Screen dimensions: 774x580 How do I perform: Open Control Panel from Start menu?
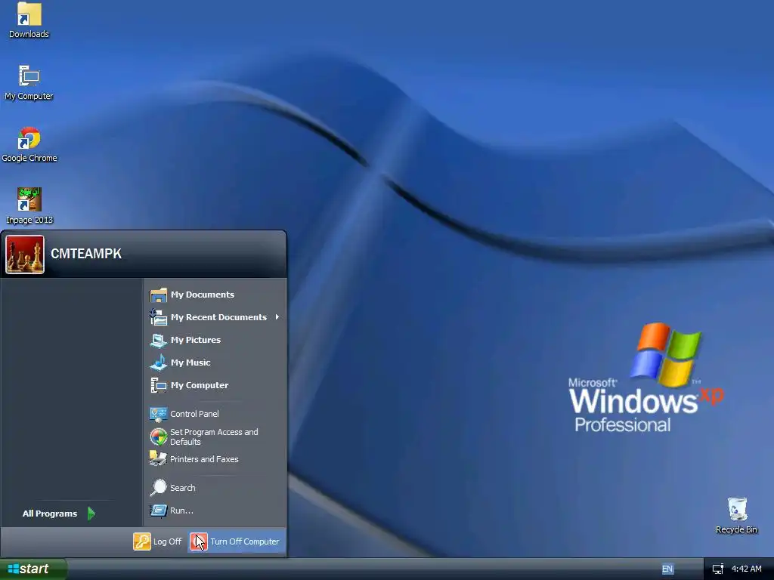215,414
